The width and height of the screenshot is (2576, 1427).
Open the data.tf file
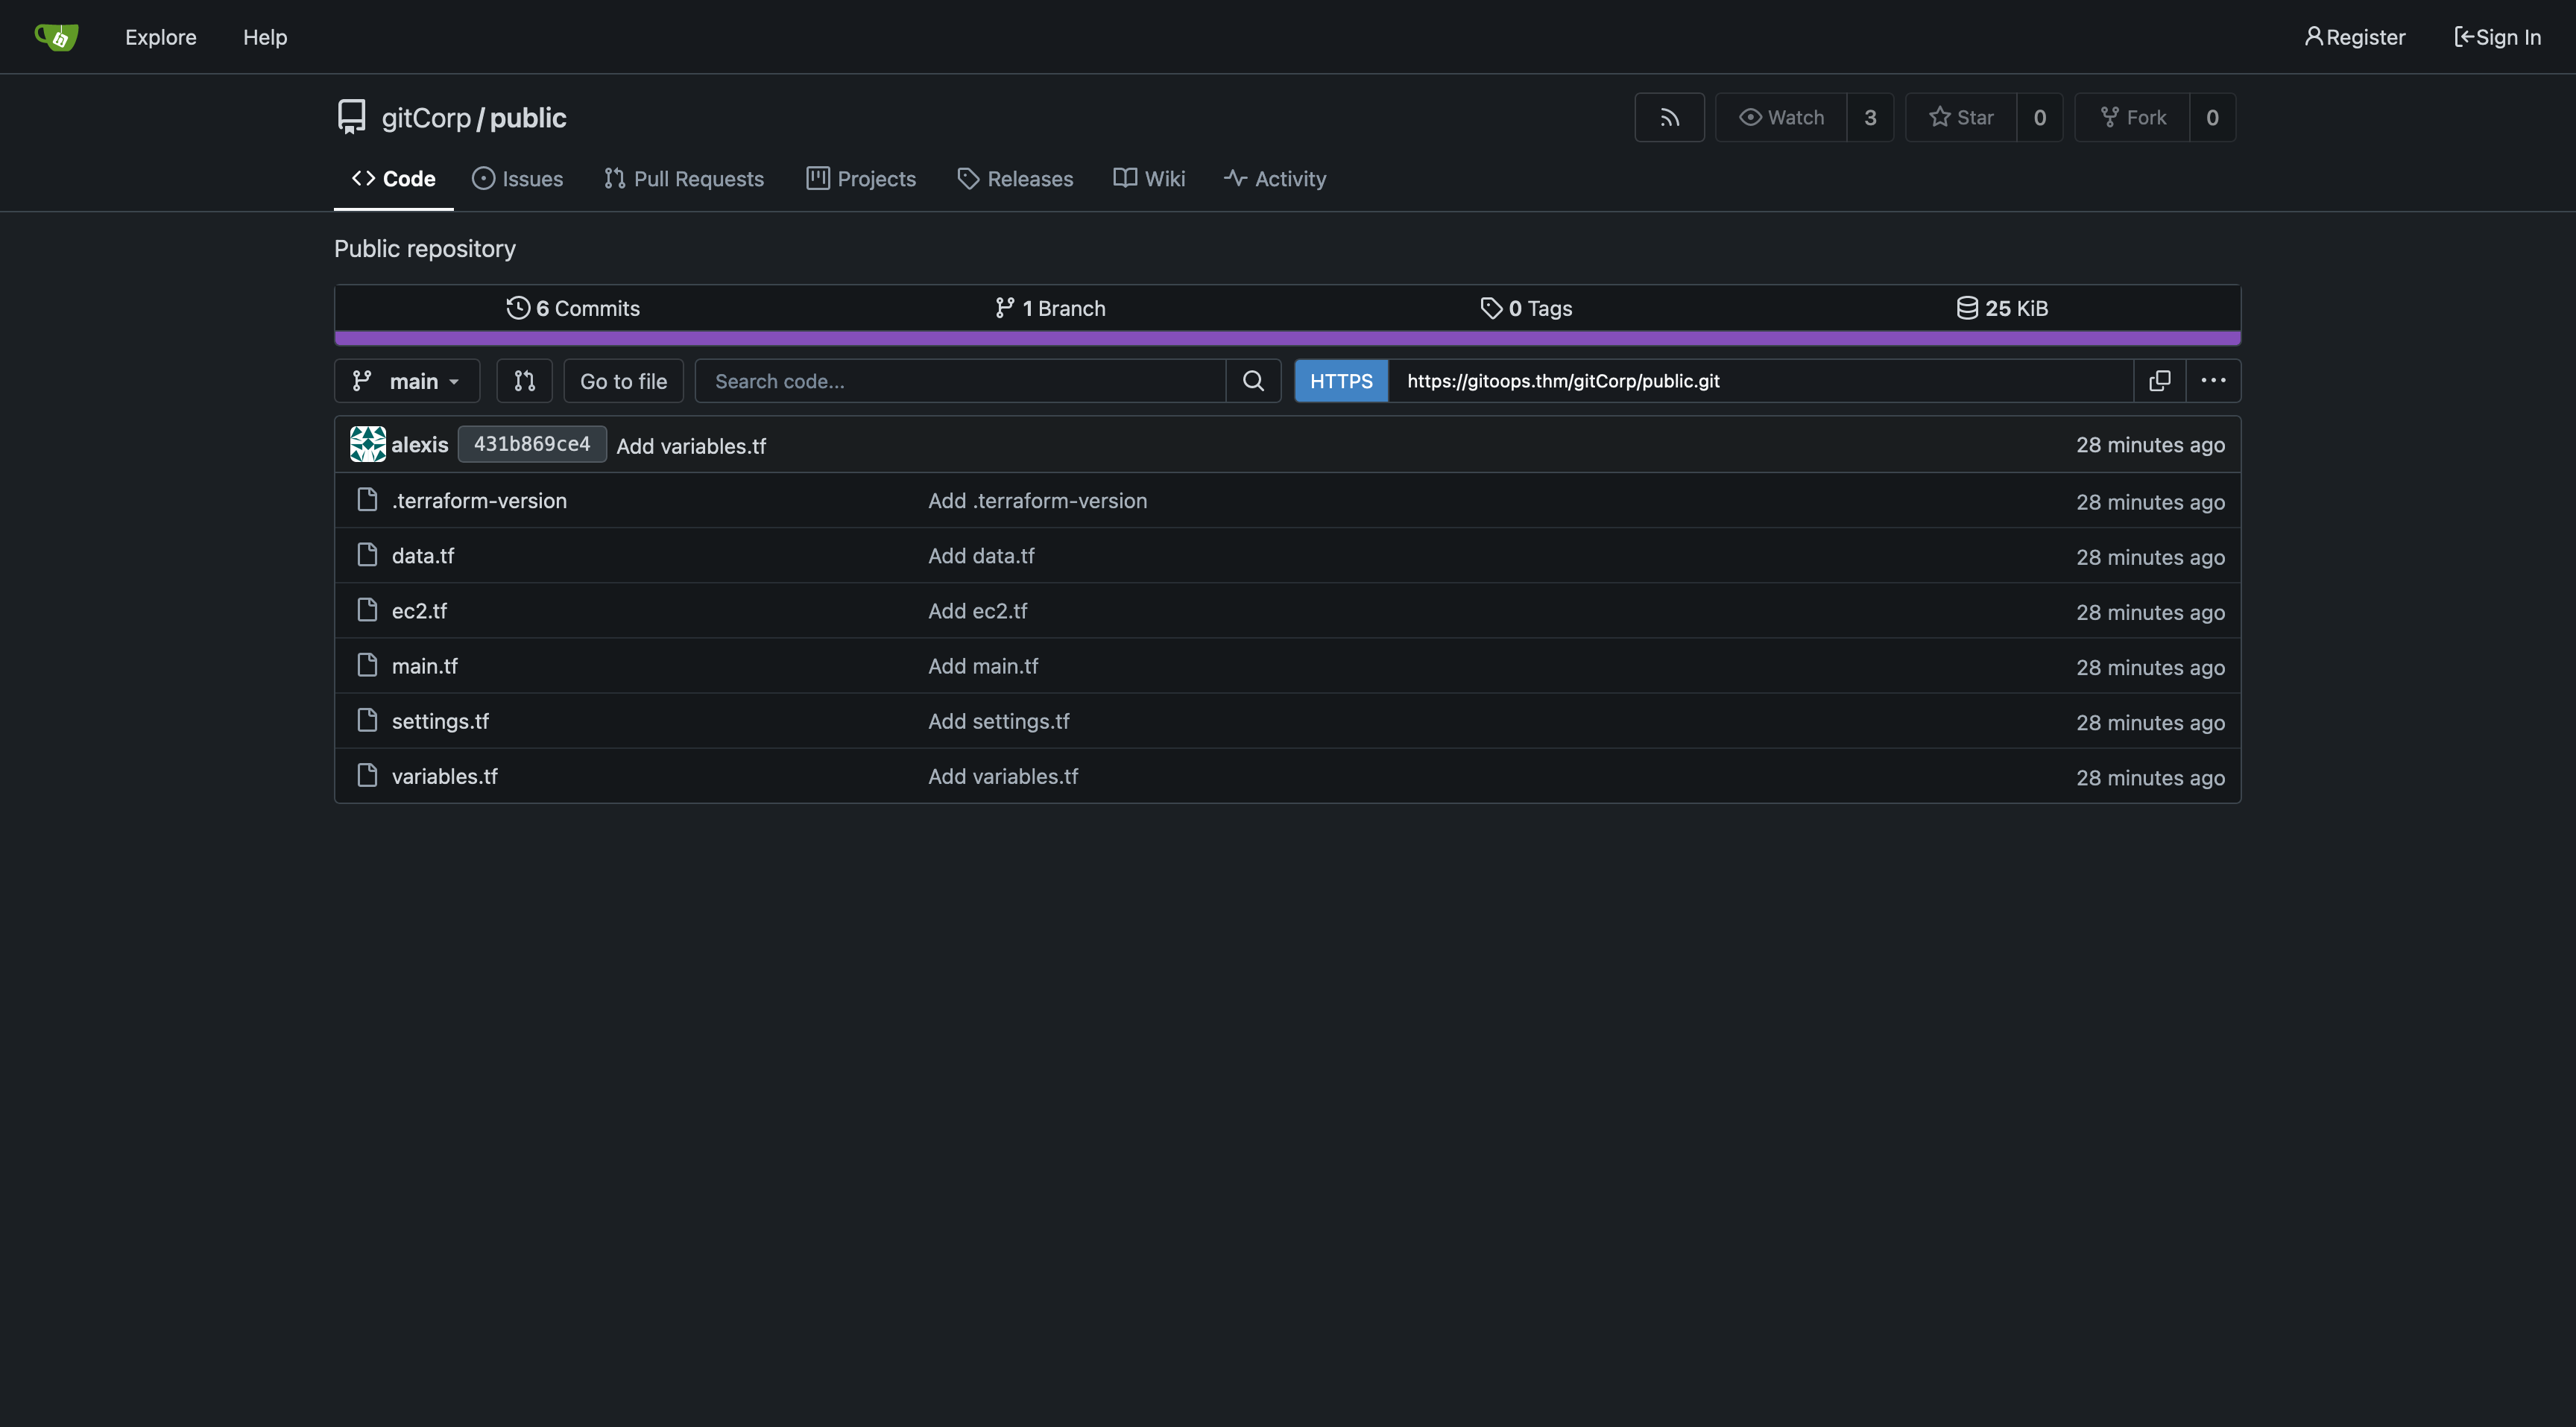coord(423,555)
